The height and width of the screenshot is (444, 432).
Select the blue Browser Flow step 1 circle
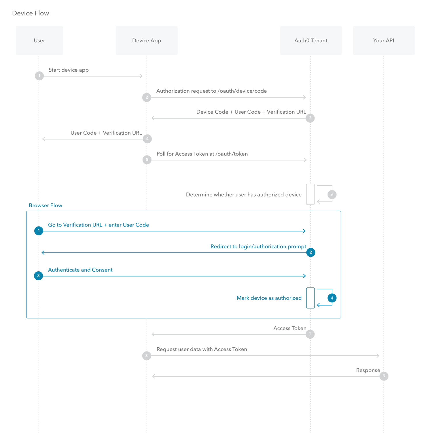[x=38, y=231]
